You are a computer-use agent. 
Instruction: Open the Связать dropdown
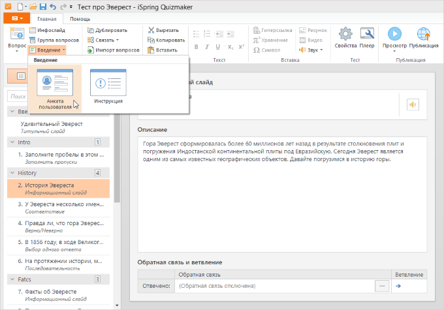(103, 40)
